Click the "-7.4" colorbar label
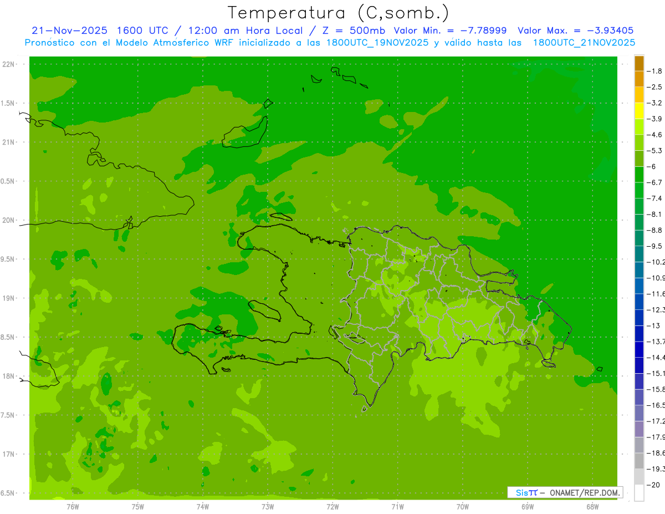This screenshot has height=514, width=665. pos(655,199)
